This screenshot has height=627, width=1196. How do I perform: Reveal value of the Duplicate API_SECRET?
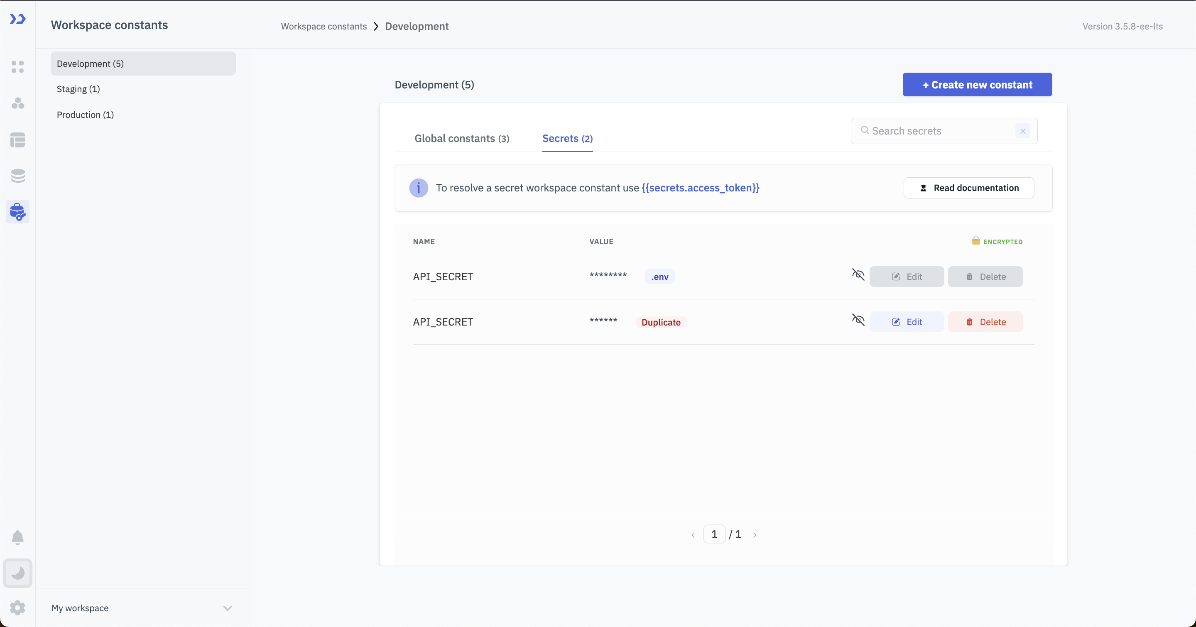point(858,320)
